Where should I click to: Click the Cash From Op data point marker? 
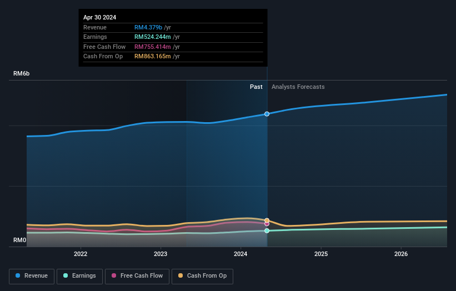[267, 220]
